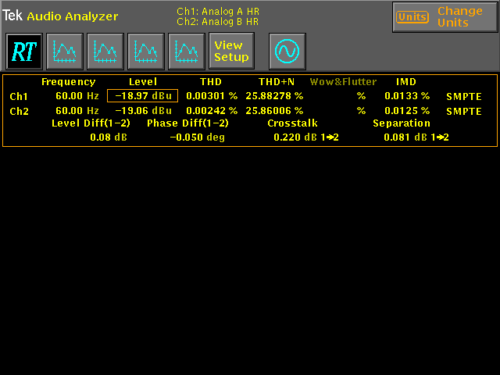Select the Ch1 IMD value 0.0133 %
The width and height of the screenshot is (500, 375).
pos(406,96)
